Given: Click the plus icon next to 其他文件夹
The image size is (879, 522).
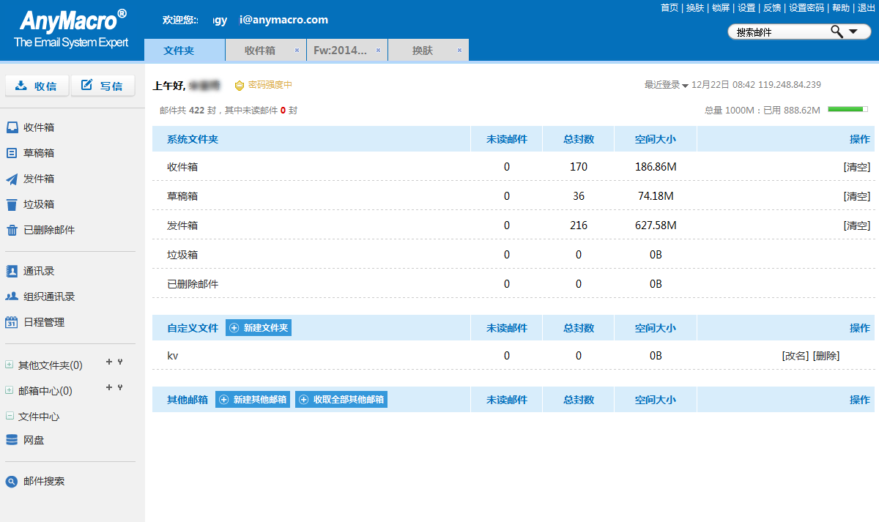Looking at the screenshot, I should click(109, 362).
